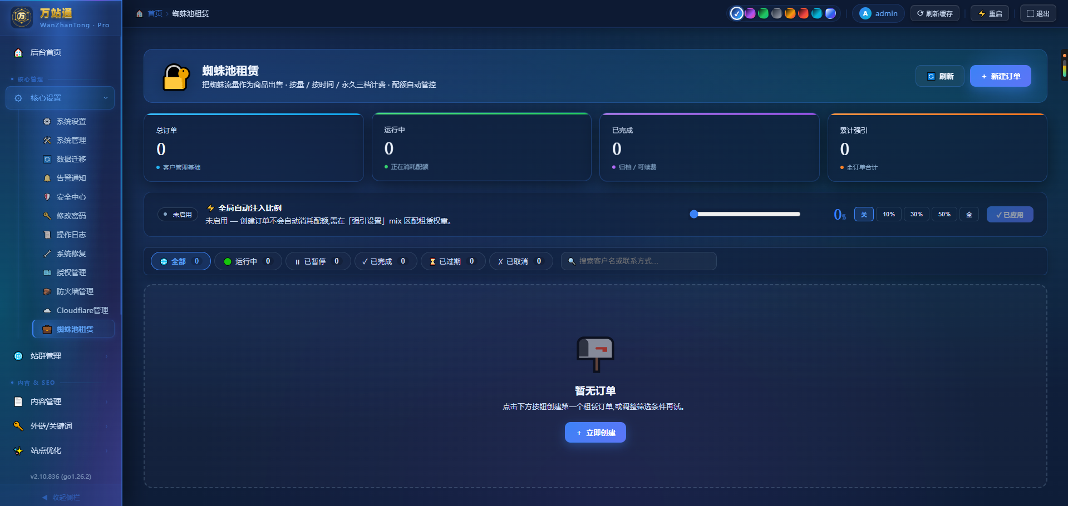Viewport: 1068px width, 506px height.
Task: Click the tools icon for 系统管理
Action: (47, 140)
